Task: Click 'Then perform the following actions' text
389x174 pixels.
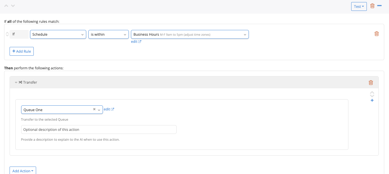Action: (34, 68)
